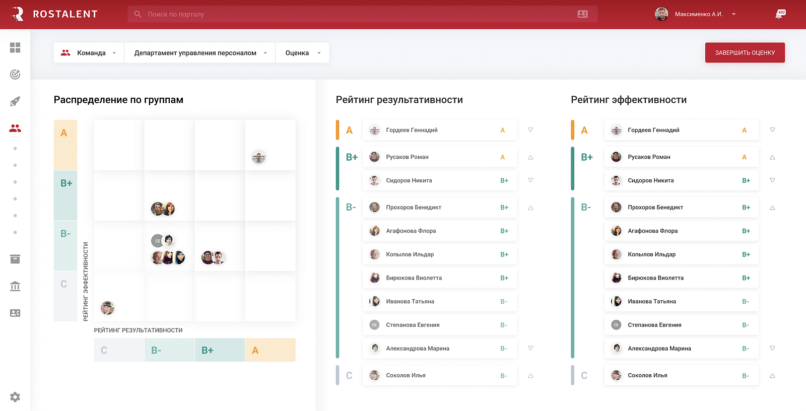The image size is (806, 411).
Task: Click the avatar in the top-right A grid cell
Action: (x=258, y=157)
